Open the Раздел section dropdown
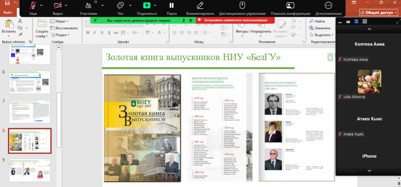This screenshot has height=187, width=401. coord(60,35)
